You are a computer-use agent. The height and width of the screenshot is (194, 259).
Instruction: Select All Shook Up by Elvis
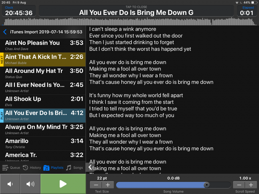pos(43,102)
